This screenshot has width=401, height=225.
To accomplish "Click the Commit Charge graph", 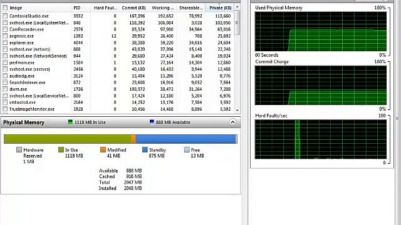I will coord(321,85).
